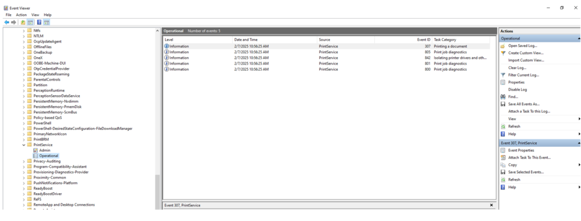
Task: Open the View menu in the menu bar
Action: pos(35,15)
